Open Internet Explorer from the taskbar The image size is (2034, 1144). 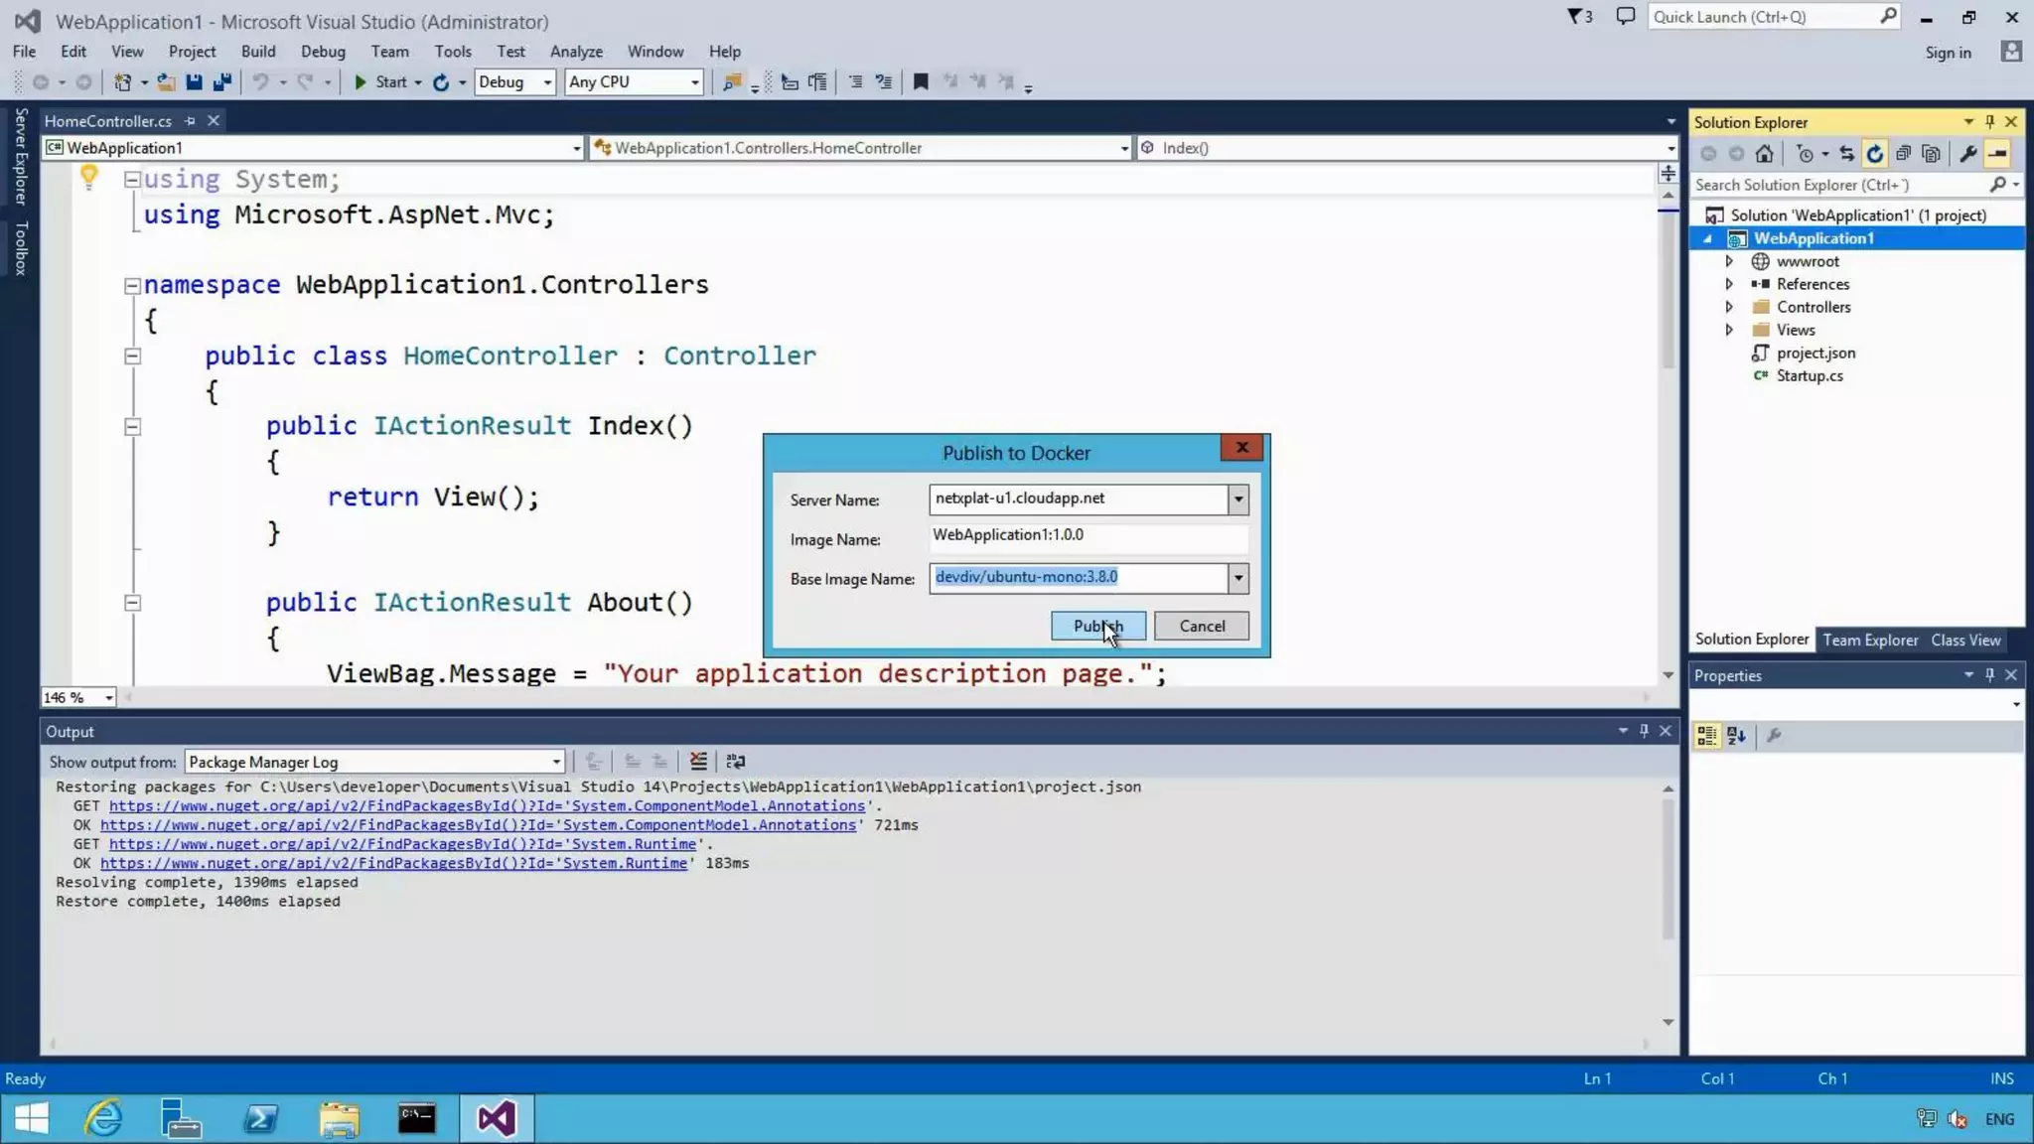pos(103,1119)
